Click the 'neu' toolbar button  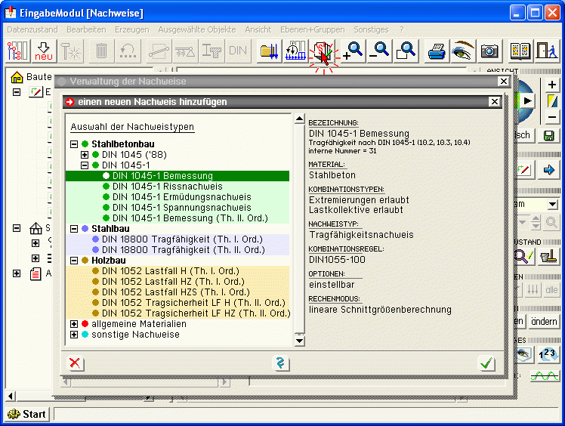[43, 51]
